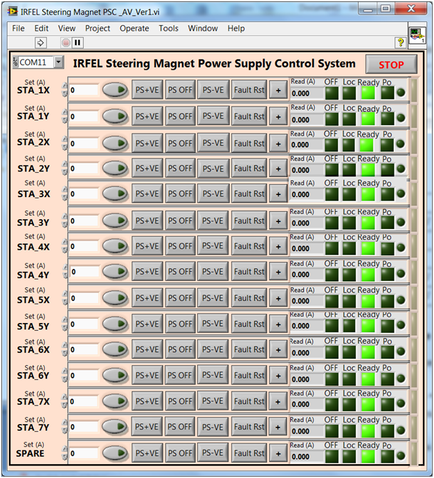Viewport: 434px width, 478px height.
Task: Click the Po indicator in the SPARE row
Action: [388, 457]
